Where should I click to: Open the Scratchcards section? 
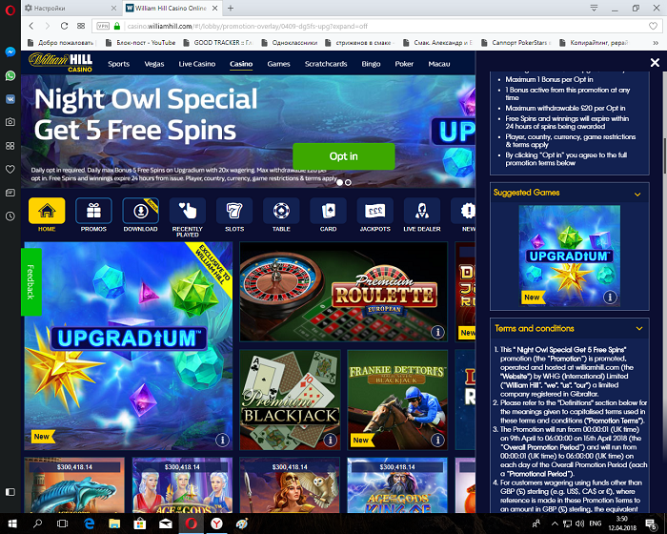(x=326, y=64)
